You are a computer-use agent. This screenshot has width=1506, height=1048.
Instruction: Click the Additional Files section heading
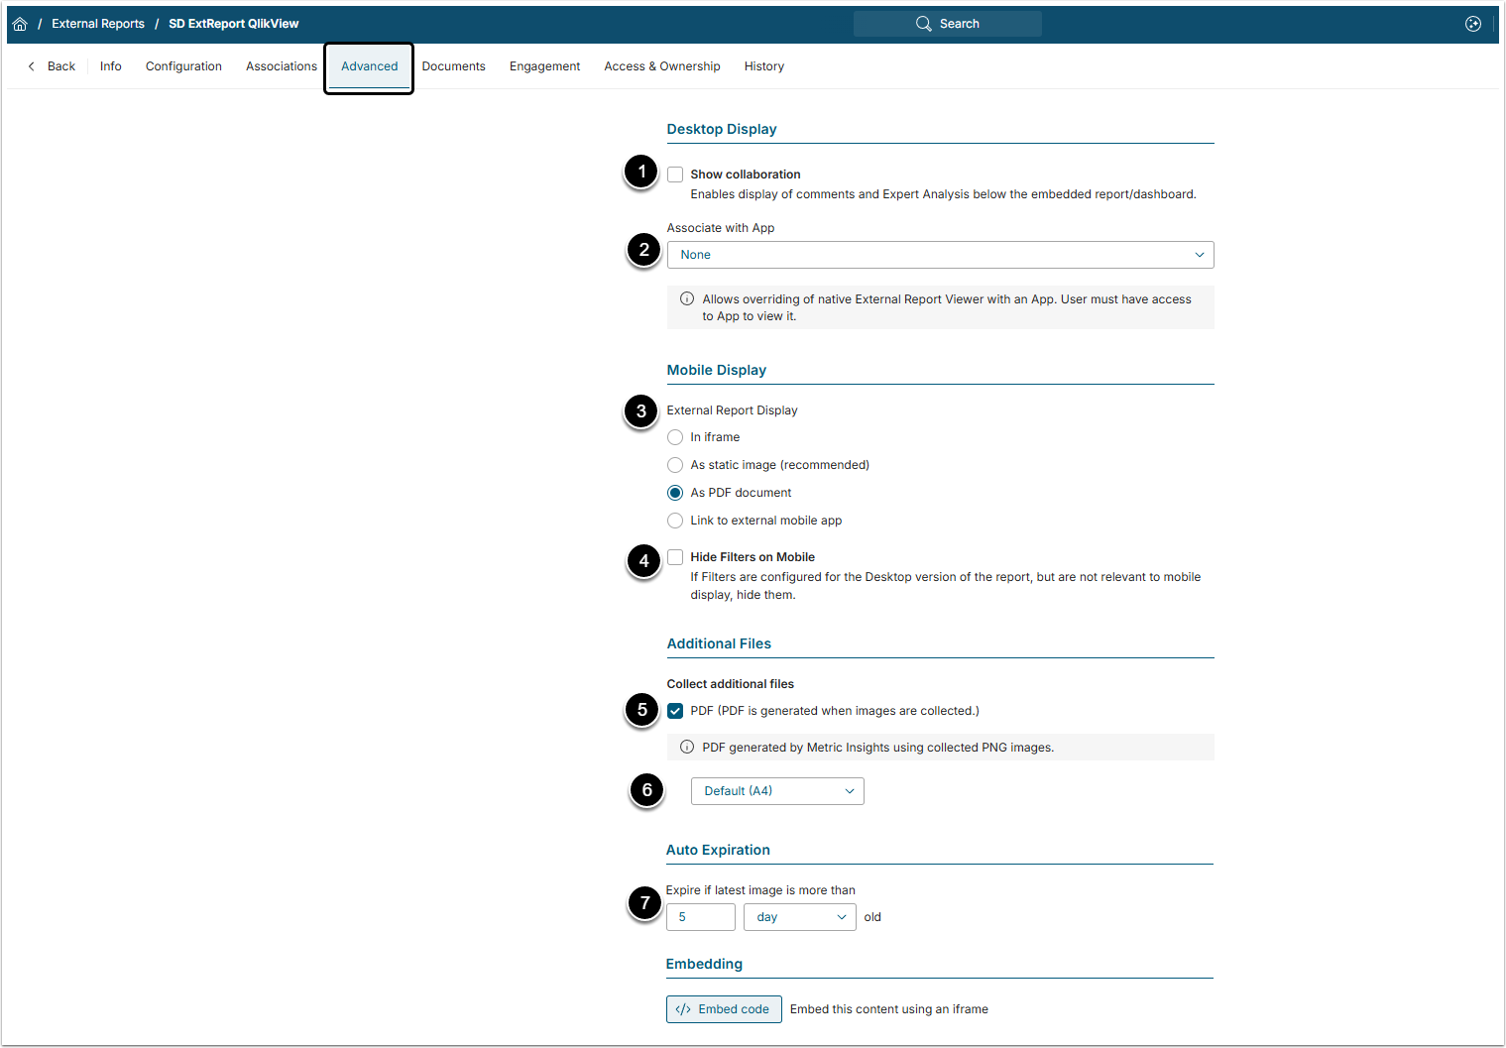point(719,643)
